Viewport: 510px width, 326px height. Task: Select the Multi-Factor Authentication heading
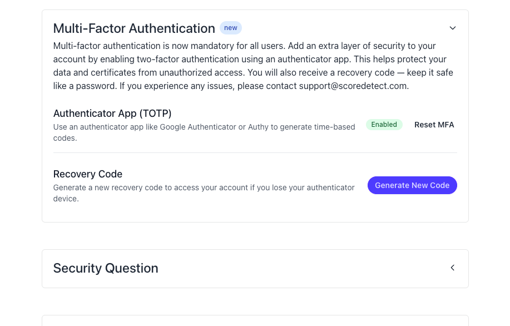[x=134, y=28]
